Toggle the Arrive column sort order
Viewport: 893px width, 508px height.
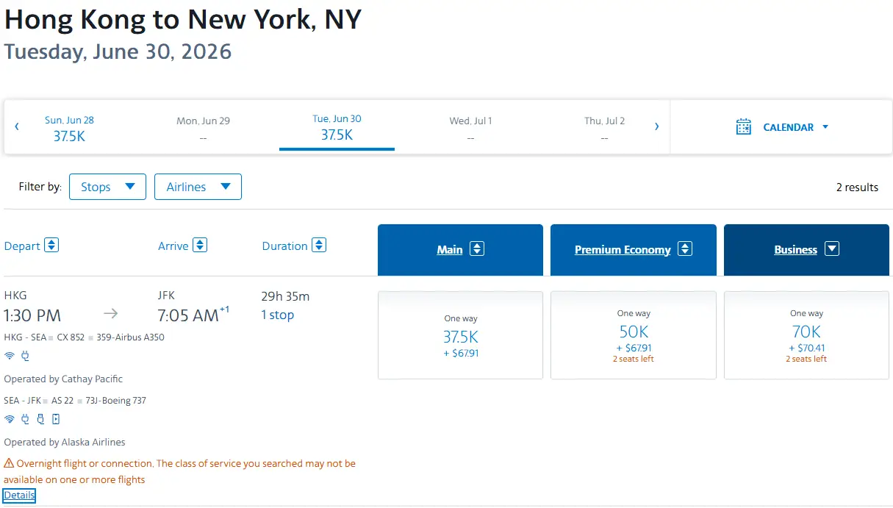coord(200,246)
